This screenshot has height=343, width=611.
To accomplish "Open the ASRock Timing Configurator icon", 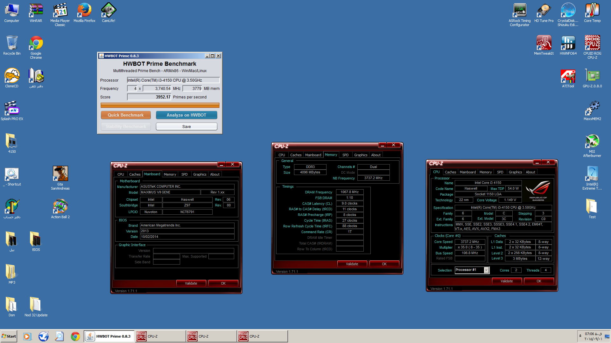I will 520,15.
